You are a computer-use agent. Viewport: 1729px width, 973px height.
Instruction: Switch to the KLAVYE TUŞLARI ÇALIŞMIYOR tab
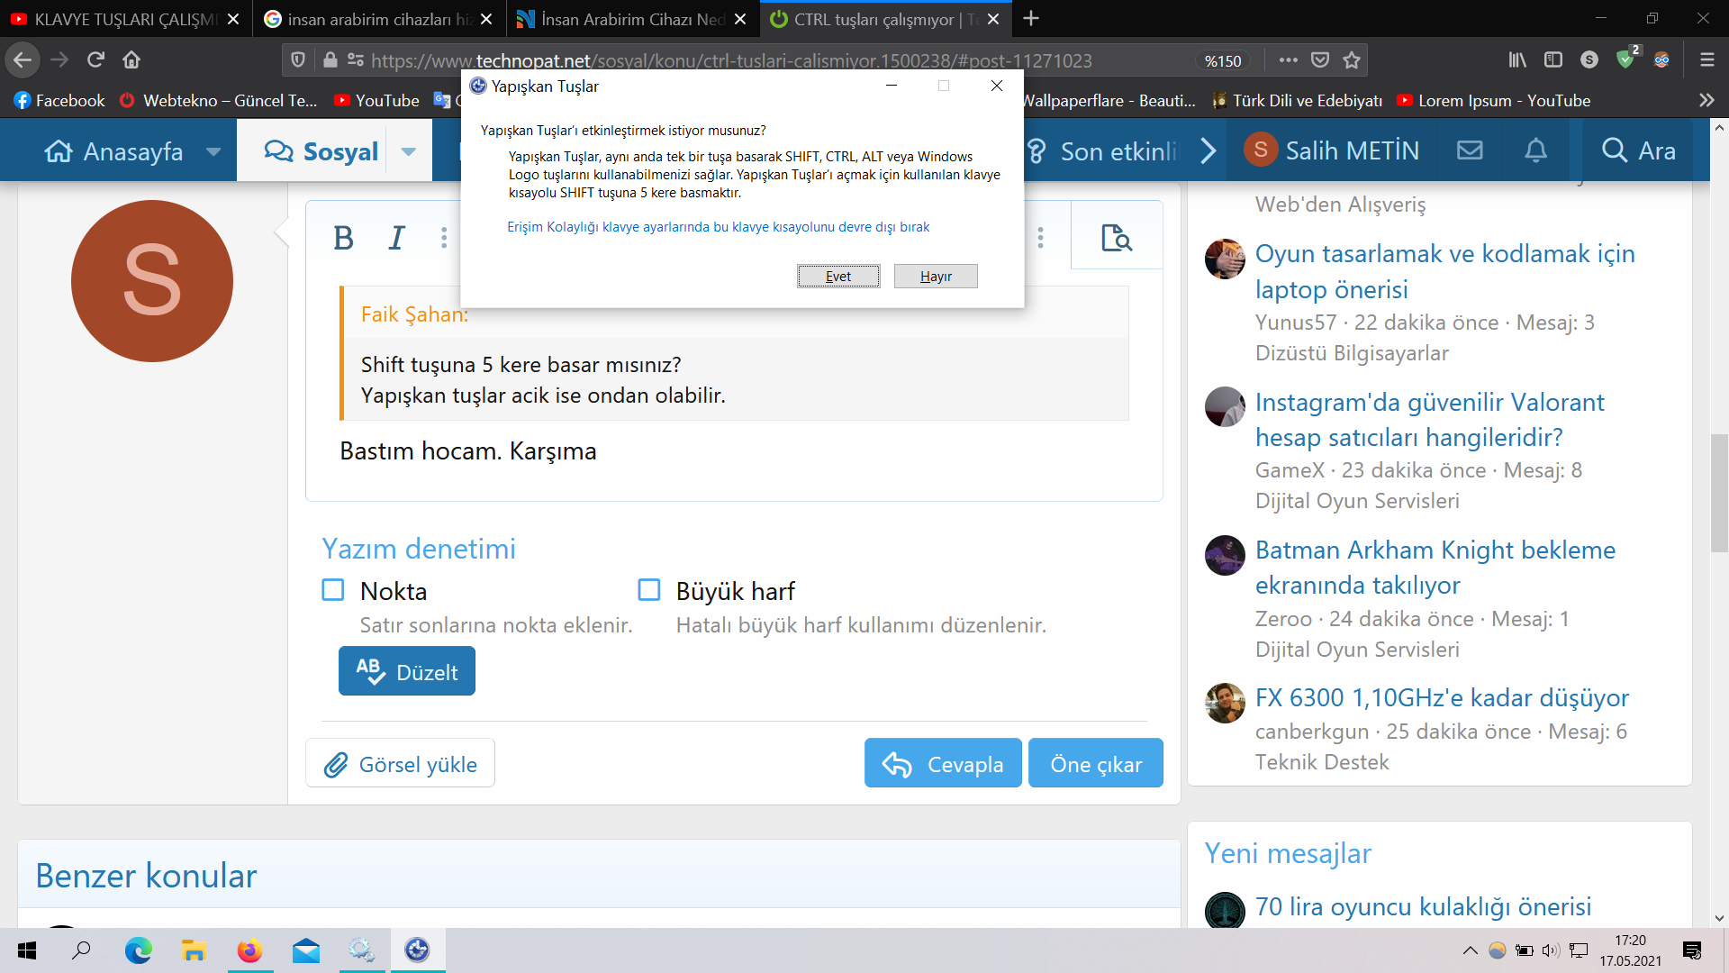coord(124,19)
